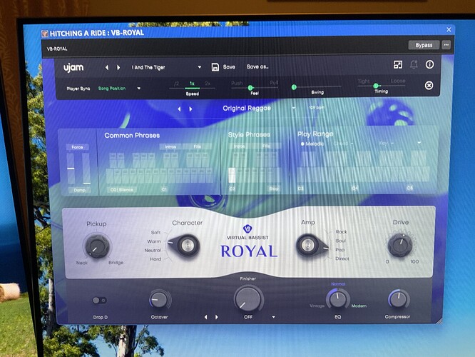Viewport: 475px width, 357px height.
Task: Click the Virtual Bassist ROYAL logo
Action: [x=248, y=242]
